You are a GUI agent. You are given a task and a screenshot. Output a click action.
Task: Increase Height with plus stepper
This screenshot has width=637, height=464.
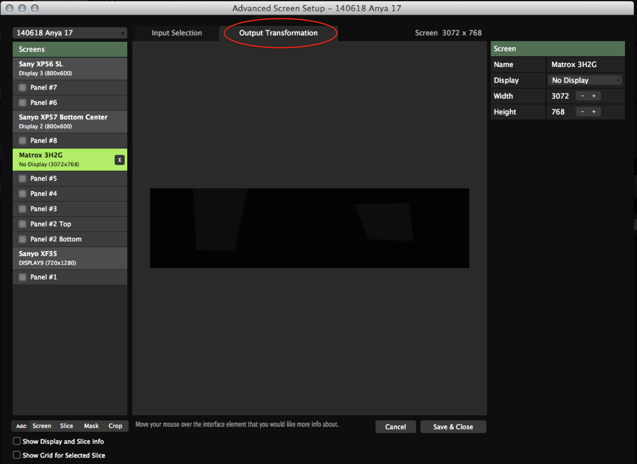pos(594,112)
